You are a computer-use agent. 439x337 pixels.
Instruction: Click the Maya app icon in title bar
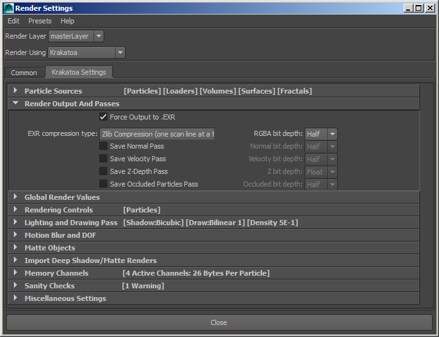click(9, 8)
